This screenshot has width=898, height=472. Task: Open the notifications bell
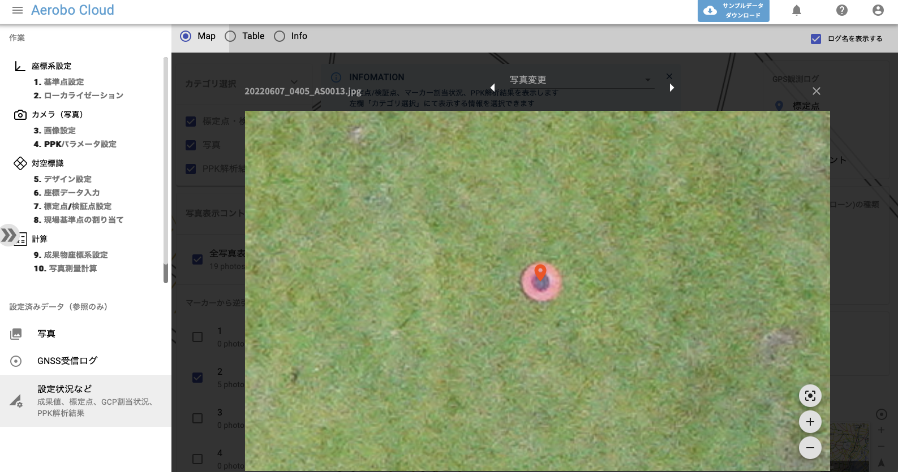pos(797,10)
